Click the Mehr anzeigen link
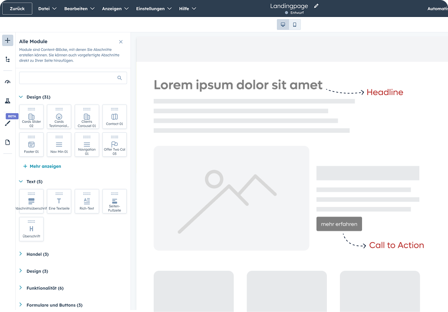 tap(42, 166)
